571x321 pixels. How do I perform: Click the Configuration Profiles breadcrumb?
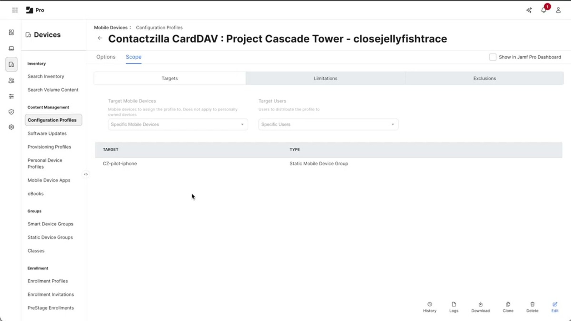pos(159,27)
